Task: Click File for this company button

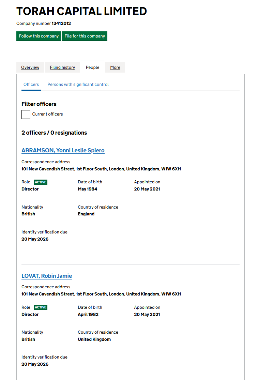Action: 85,36
